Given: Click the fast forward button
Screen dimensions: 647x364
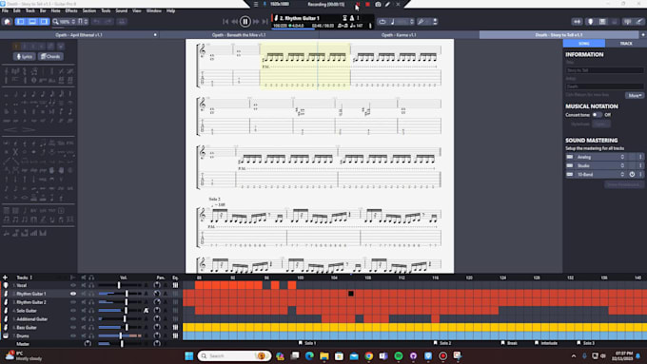Looking at the screenshot, I should 256,22.
